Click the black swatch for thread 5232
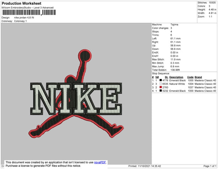Screen dimensions: 218x169 (161, 91)
